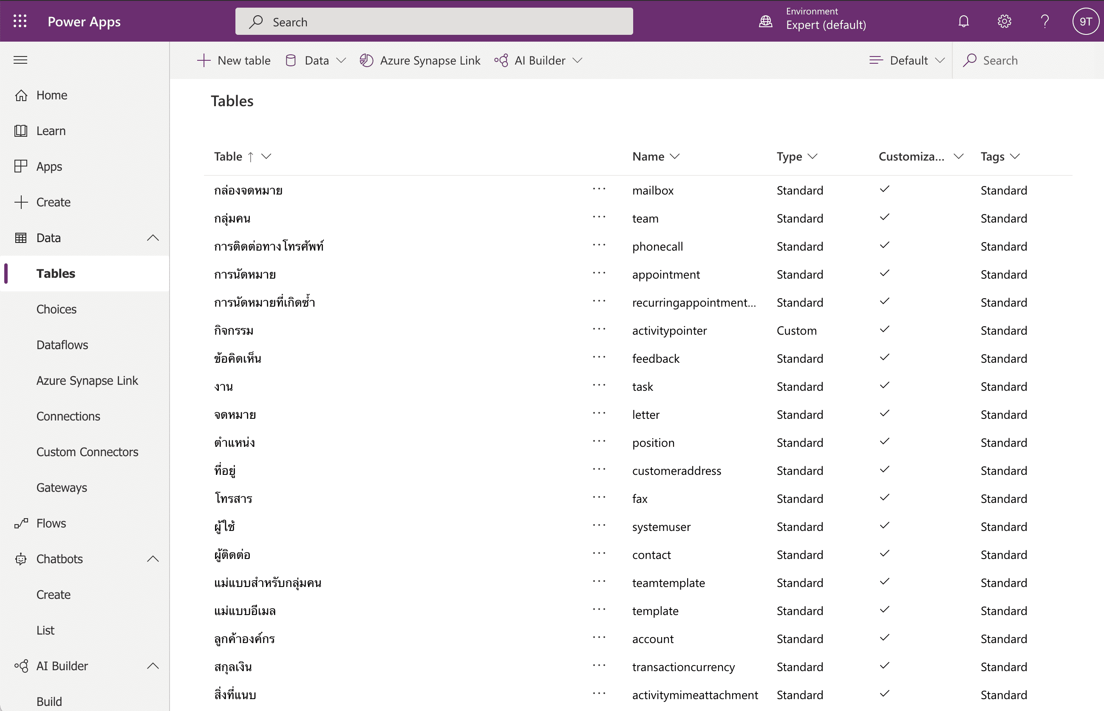Open the settings gear icon
The width and height of the screenshot is (1104, 711).
1004,21
